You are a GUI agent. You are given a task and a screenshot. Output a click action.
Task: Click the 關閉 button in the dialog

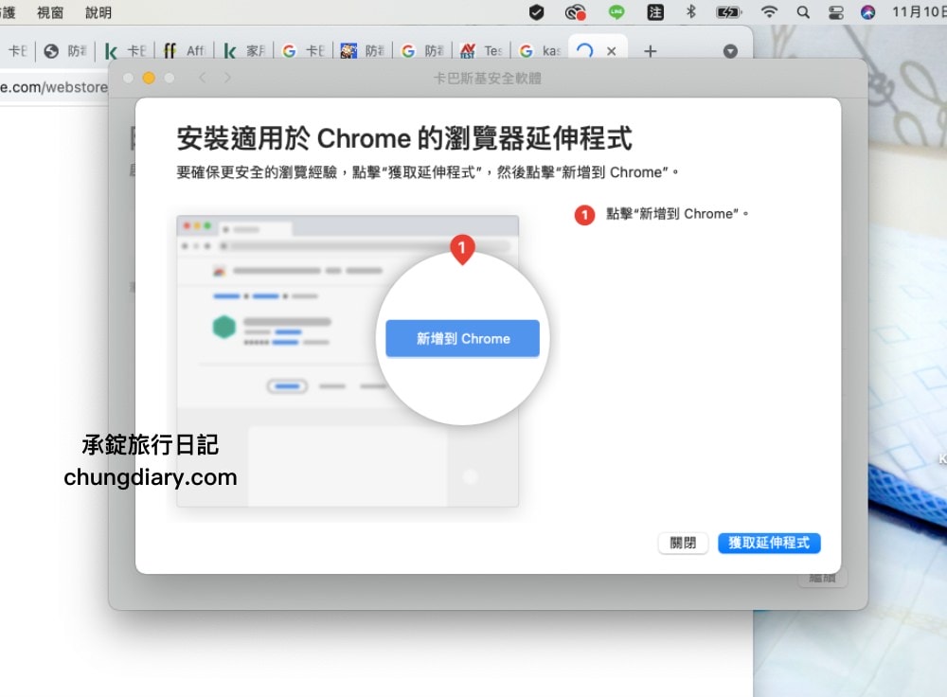683,543
